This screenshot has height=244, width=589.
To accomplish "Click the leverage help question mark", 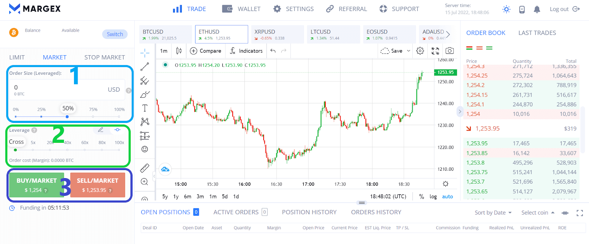I will [34, 130].
